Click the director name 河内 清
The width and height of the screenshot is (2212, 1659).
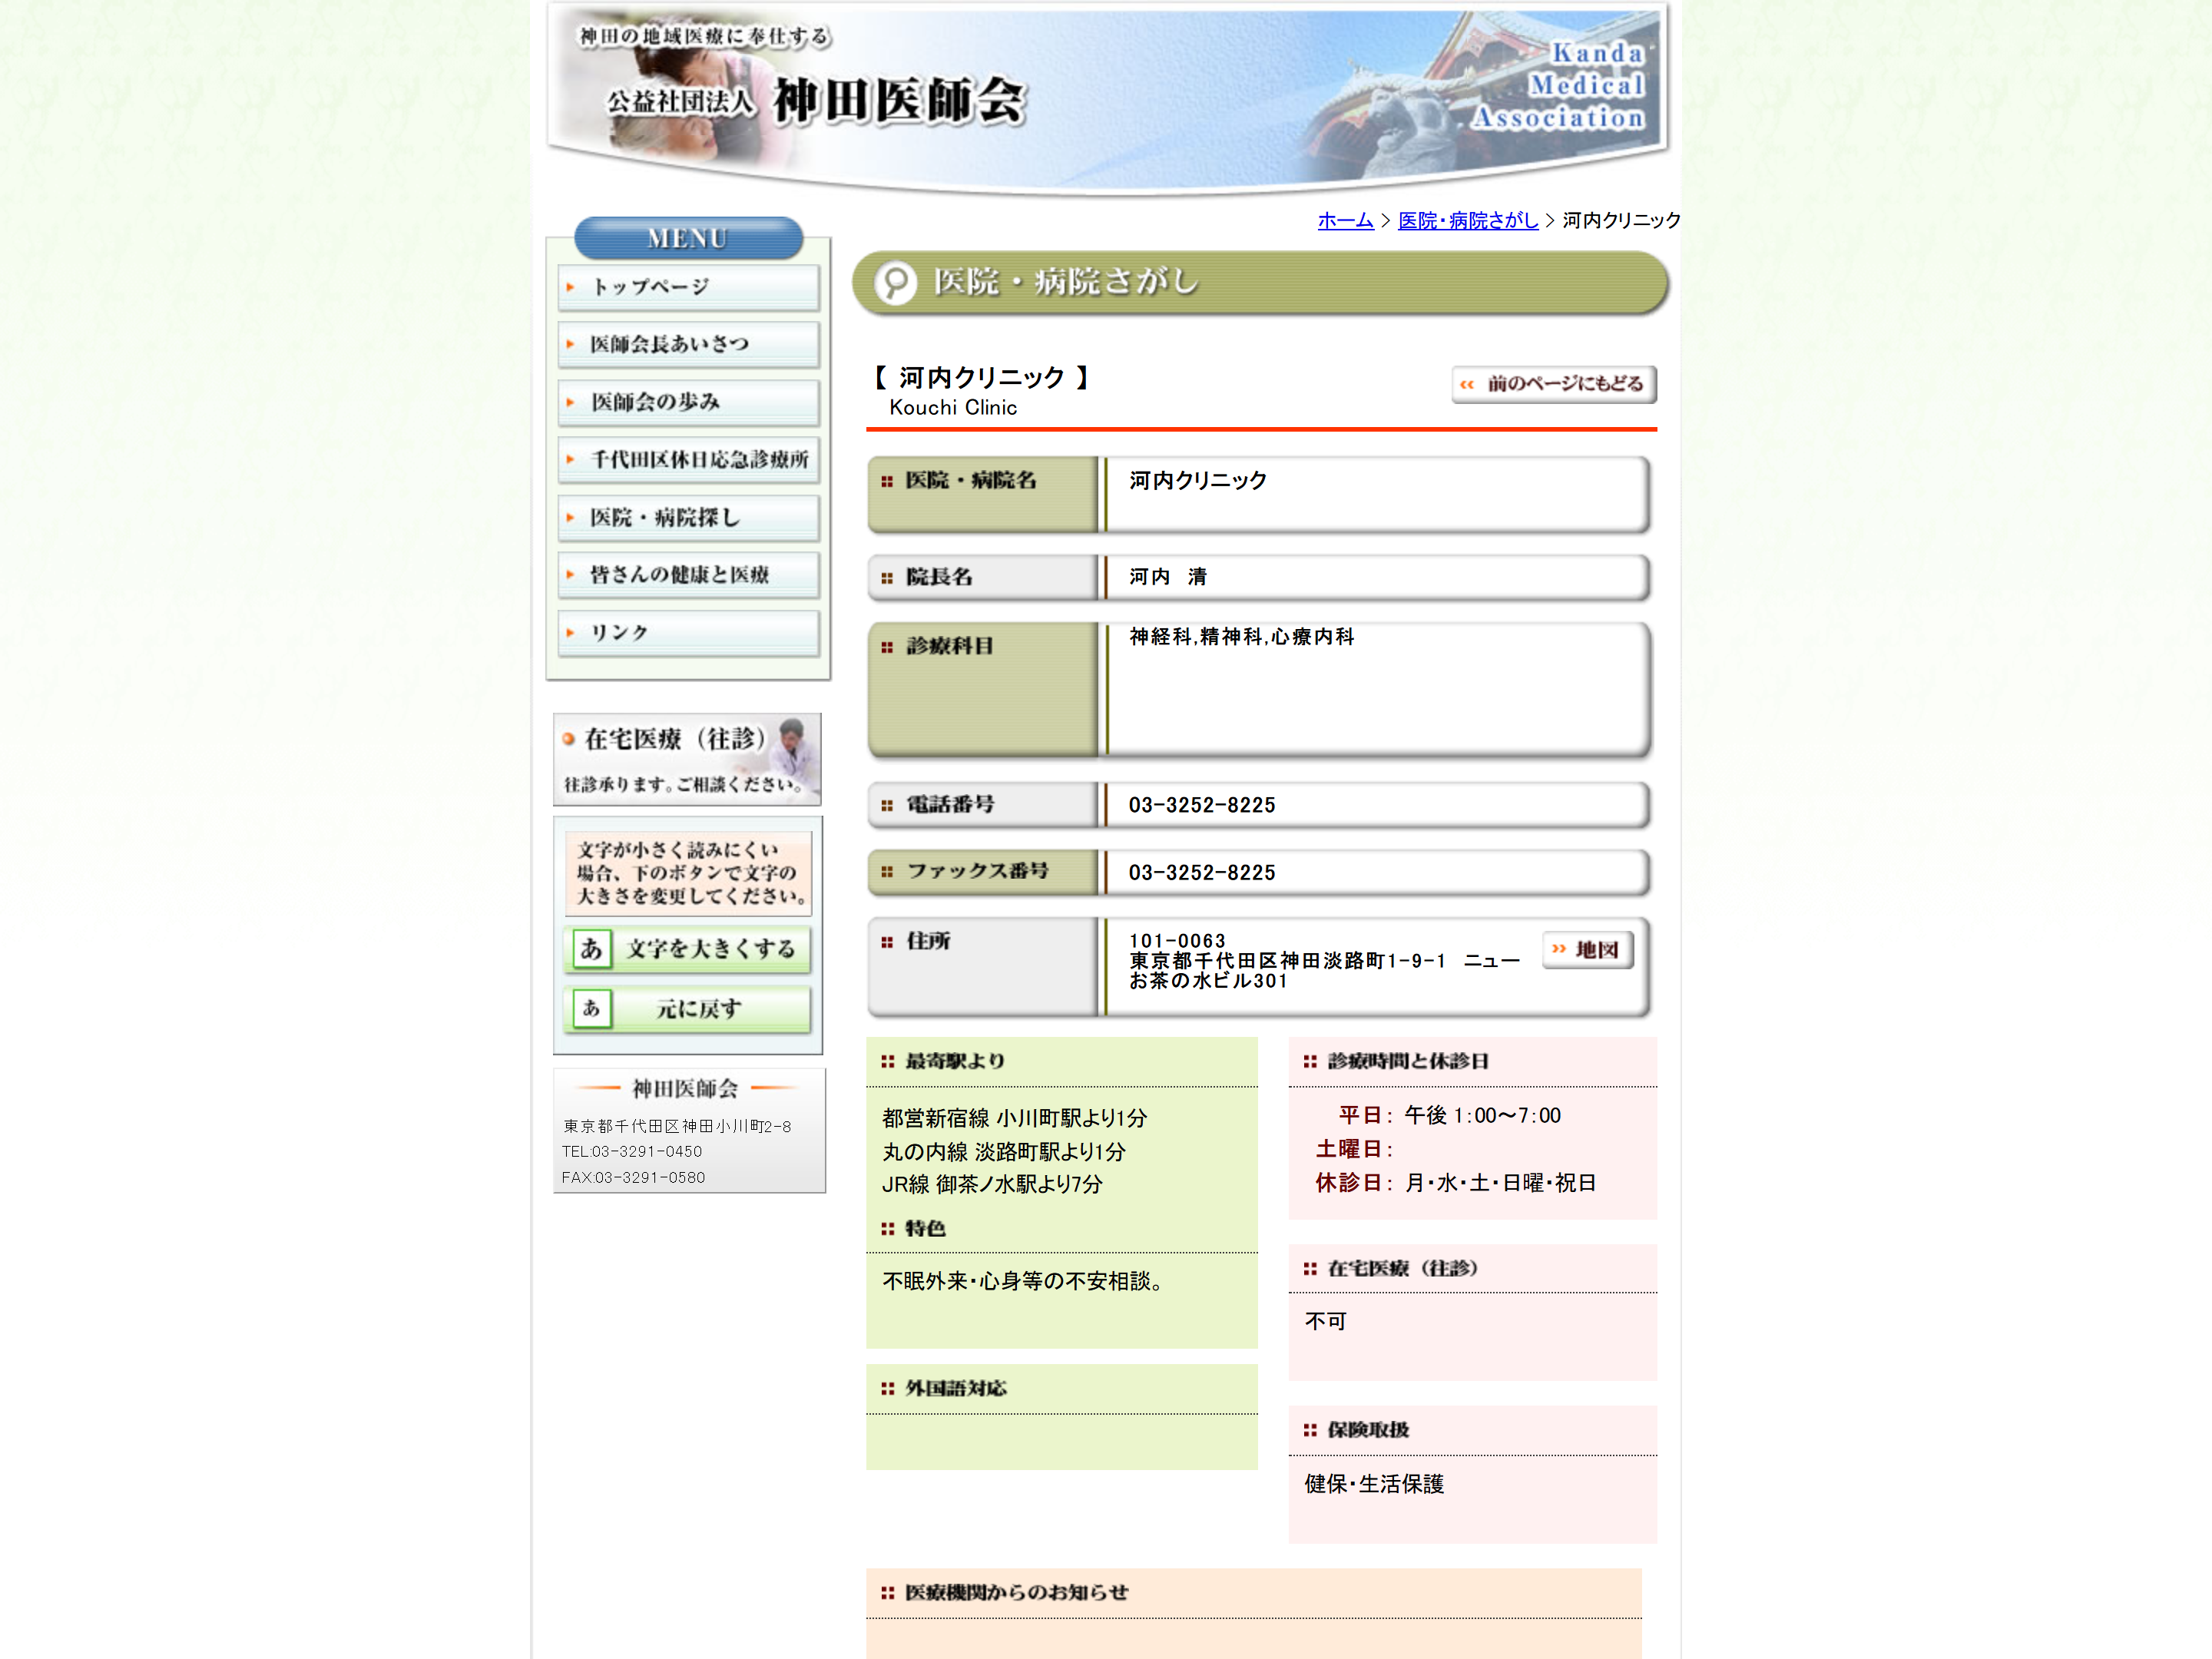click(x=1168, y=577)
